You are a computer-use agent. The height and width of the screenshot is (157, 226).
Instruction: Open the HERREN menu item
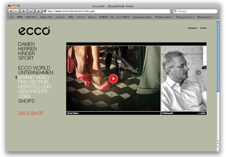27,49
